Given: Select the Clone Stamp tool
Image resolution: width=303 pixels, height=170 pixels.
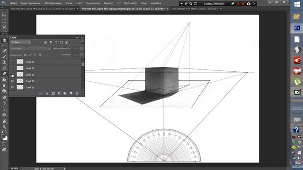Looking at the screenshot, I should (4, 62).
